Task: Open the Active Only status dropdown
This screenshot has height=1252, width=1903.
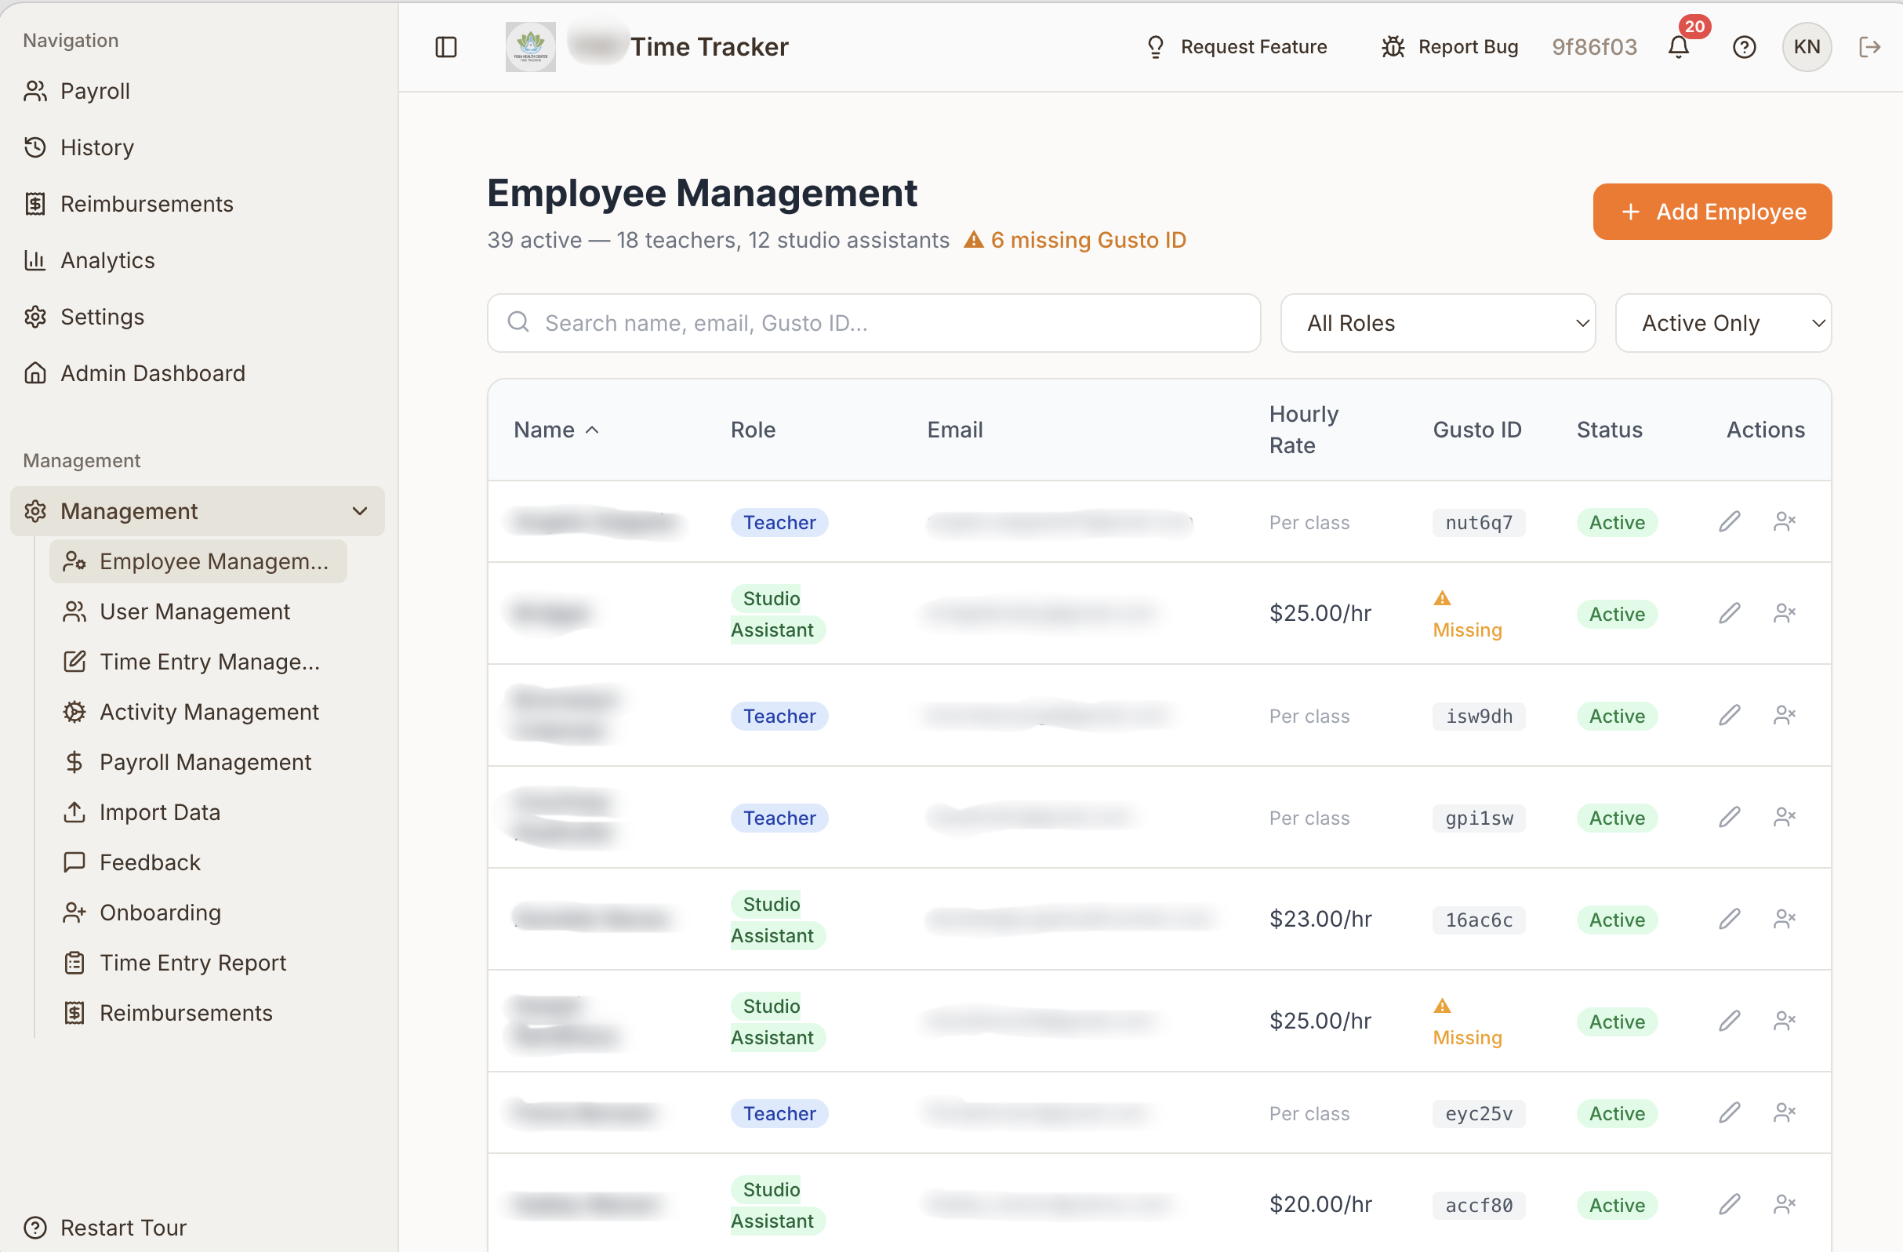Action: (1723, 323)
